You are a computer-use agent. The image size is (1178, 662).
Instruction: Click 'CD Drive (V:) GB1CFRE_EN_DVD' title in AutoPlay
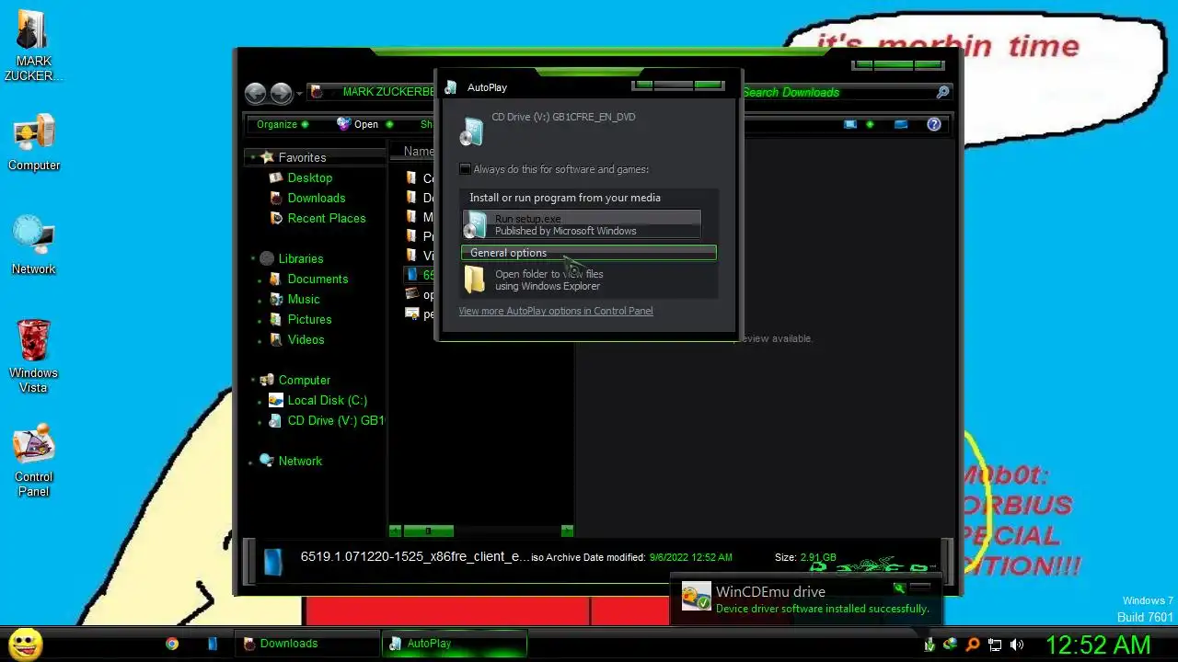pos(563,117)
